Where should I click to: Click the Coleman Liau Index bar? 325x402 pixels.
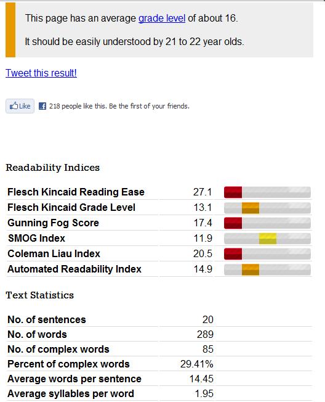267,254
